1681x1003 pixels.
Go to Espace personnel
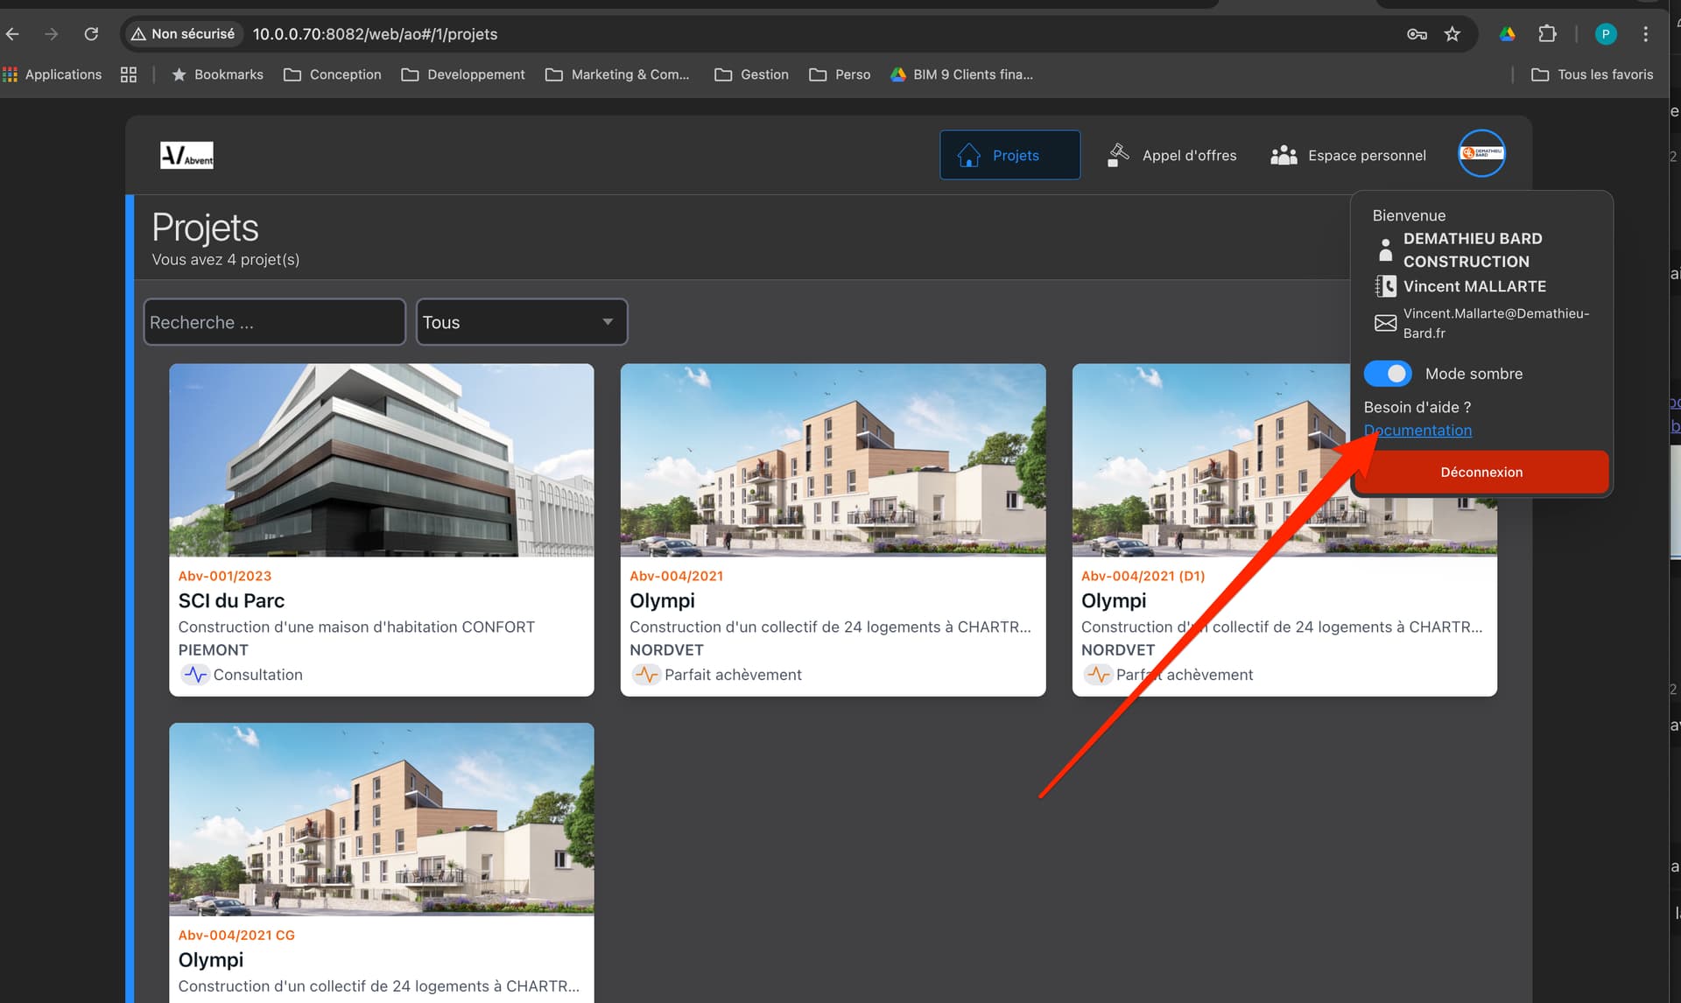pyautogui.click(x=1348, y=155)
